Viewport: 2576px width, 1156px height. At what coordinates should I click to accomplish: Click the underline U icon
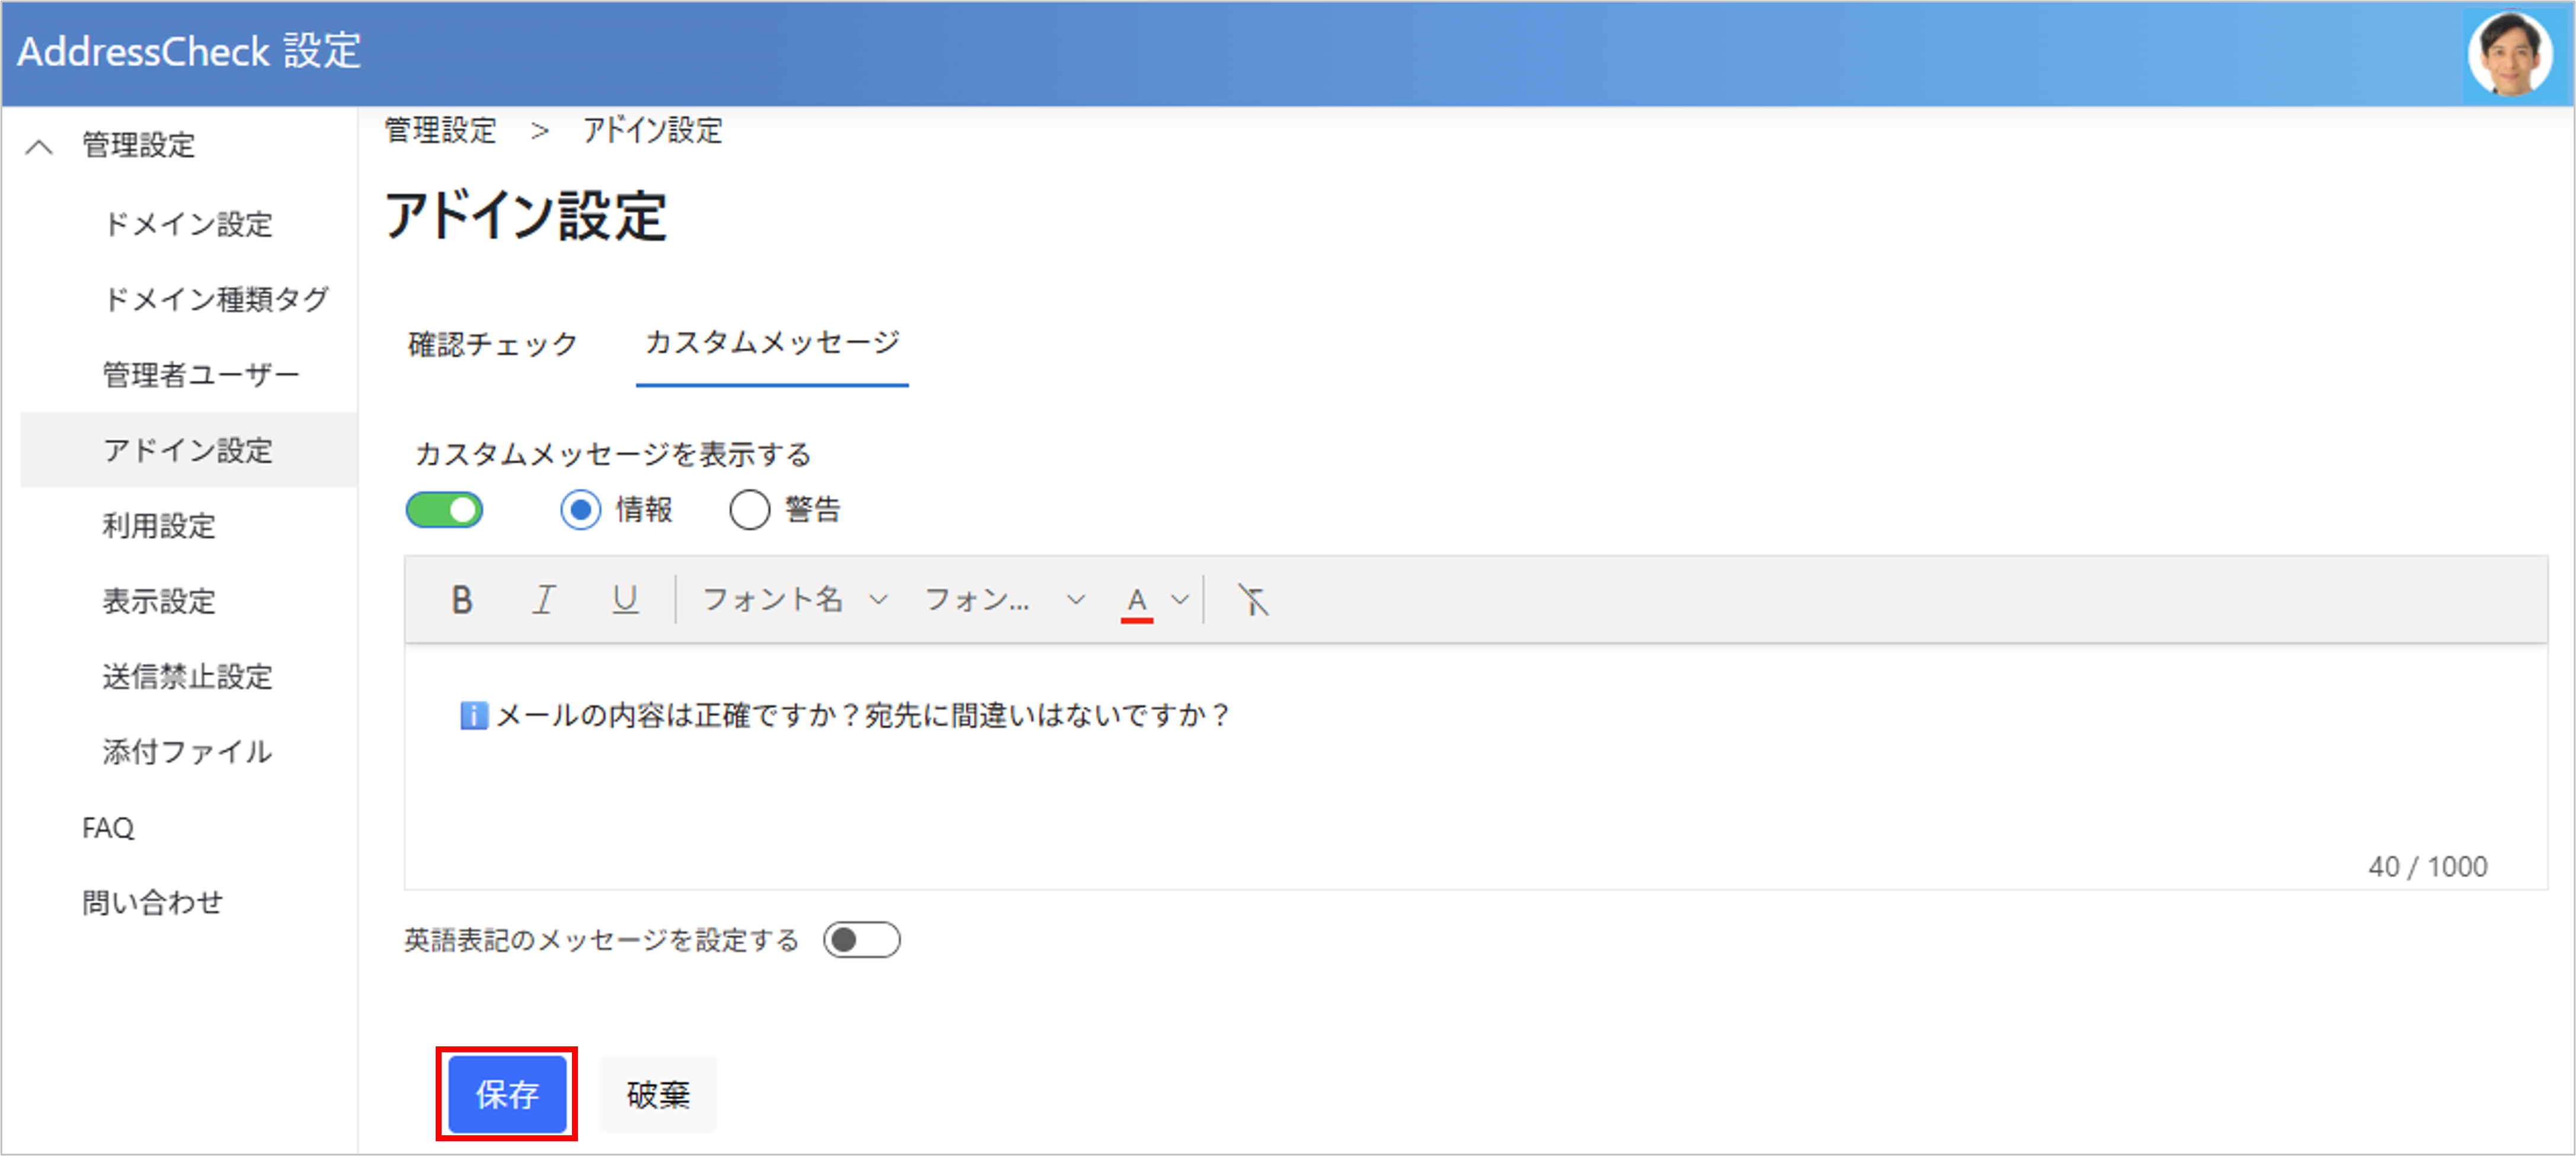tap(625, 600)
